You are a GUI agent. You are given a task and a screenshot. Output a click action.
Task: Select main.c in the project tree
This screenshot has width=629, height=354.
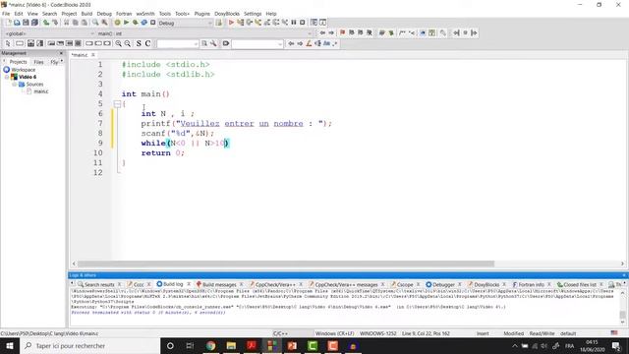[x=41, y=91]
